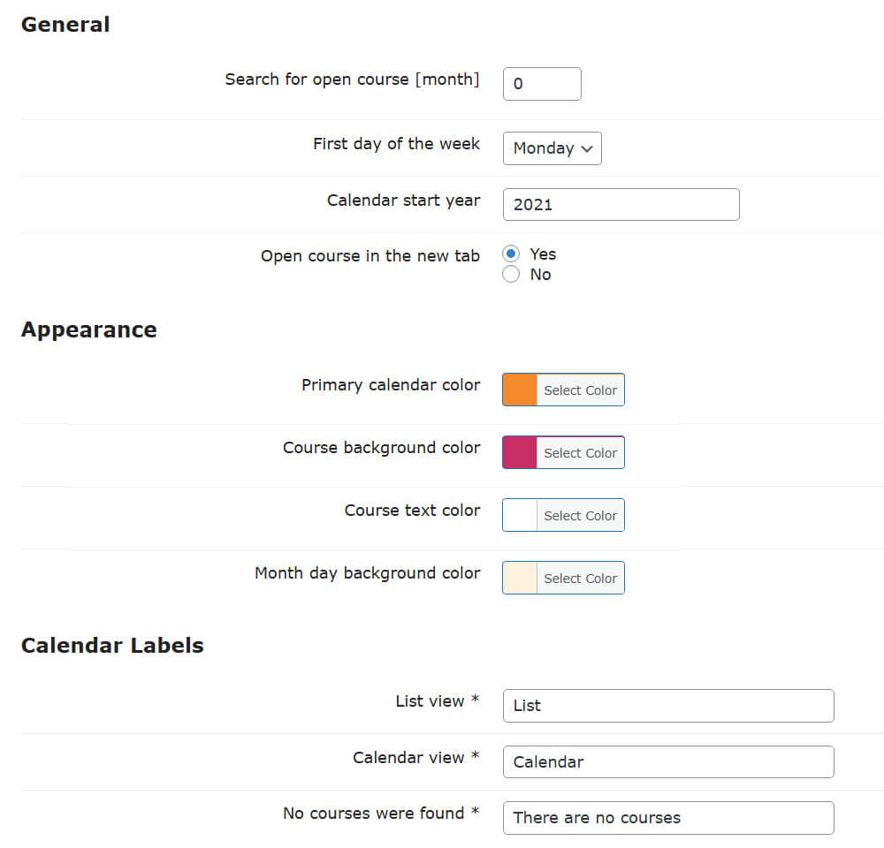
Task: Click the Open course in new tab label
Action: 370,256
